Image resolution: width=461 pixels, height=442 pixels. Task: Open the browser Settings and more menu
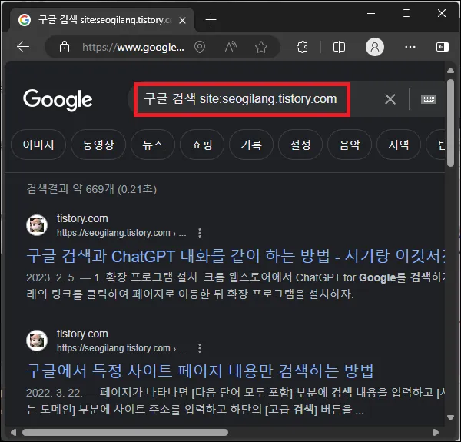click(x=410, y=47)
